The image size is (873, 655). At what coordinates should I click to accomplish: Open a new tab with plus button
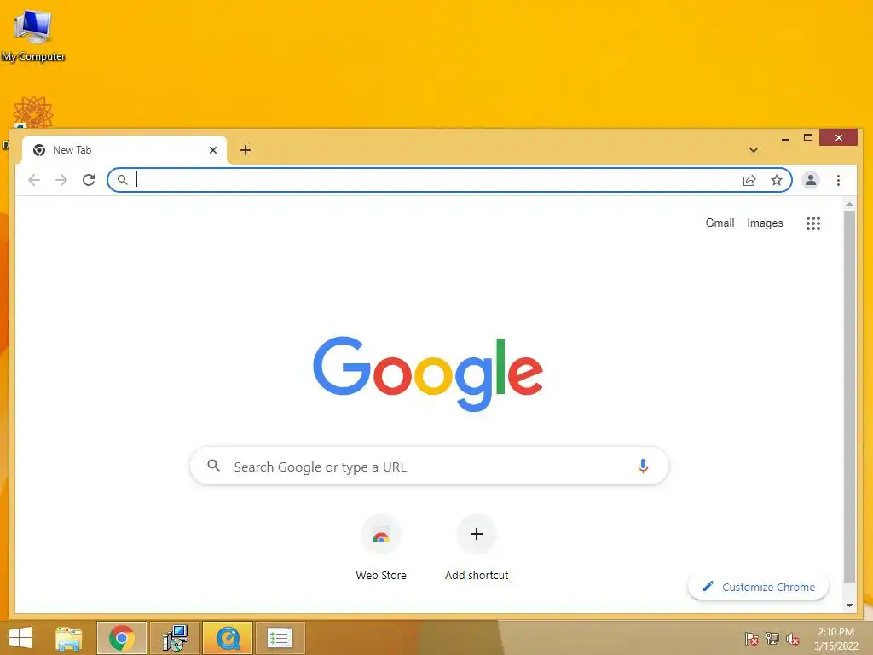pos(246,150)
